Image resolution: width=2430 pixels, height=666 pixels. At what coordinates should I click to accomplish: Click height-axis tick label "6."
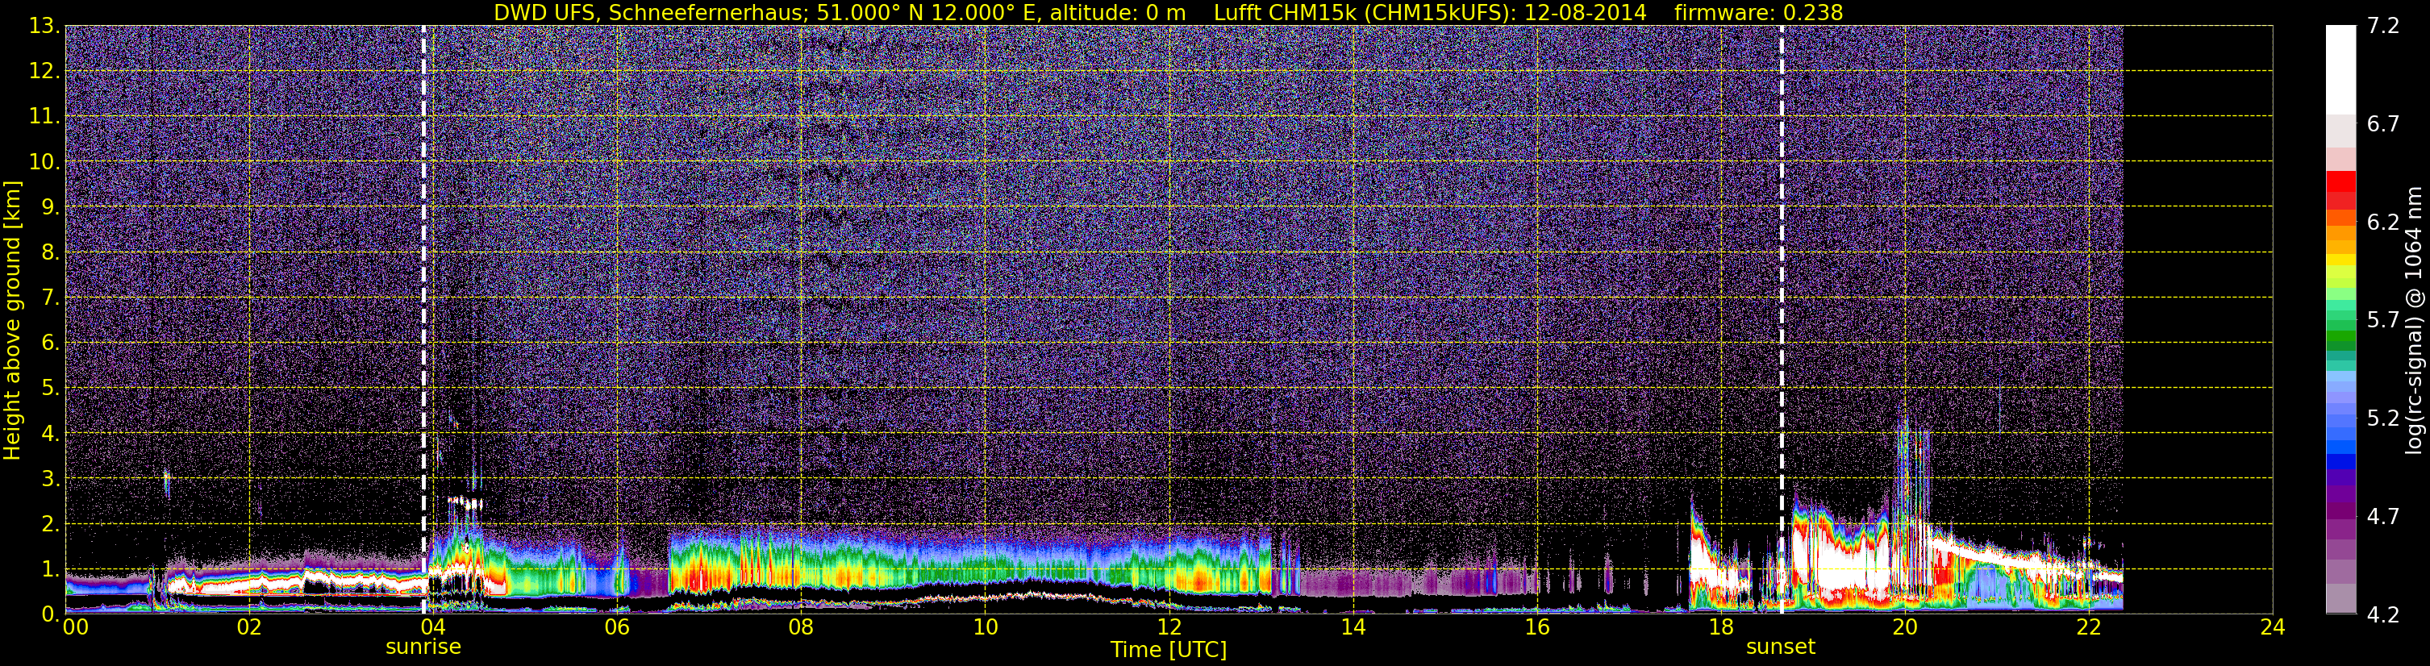coord(51,343)
